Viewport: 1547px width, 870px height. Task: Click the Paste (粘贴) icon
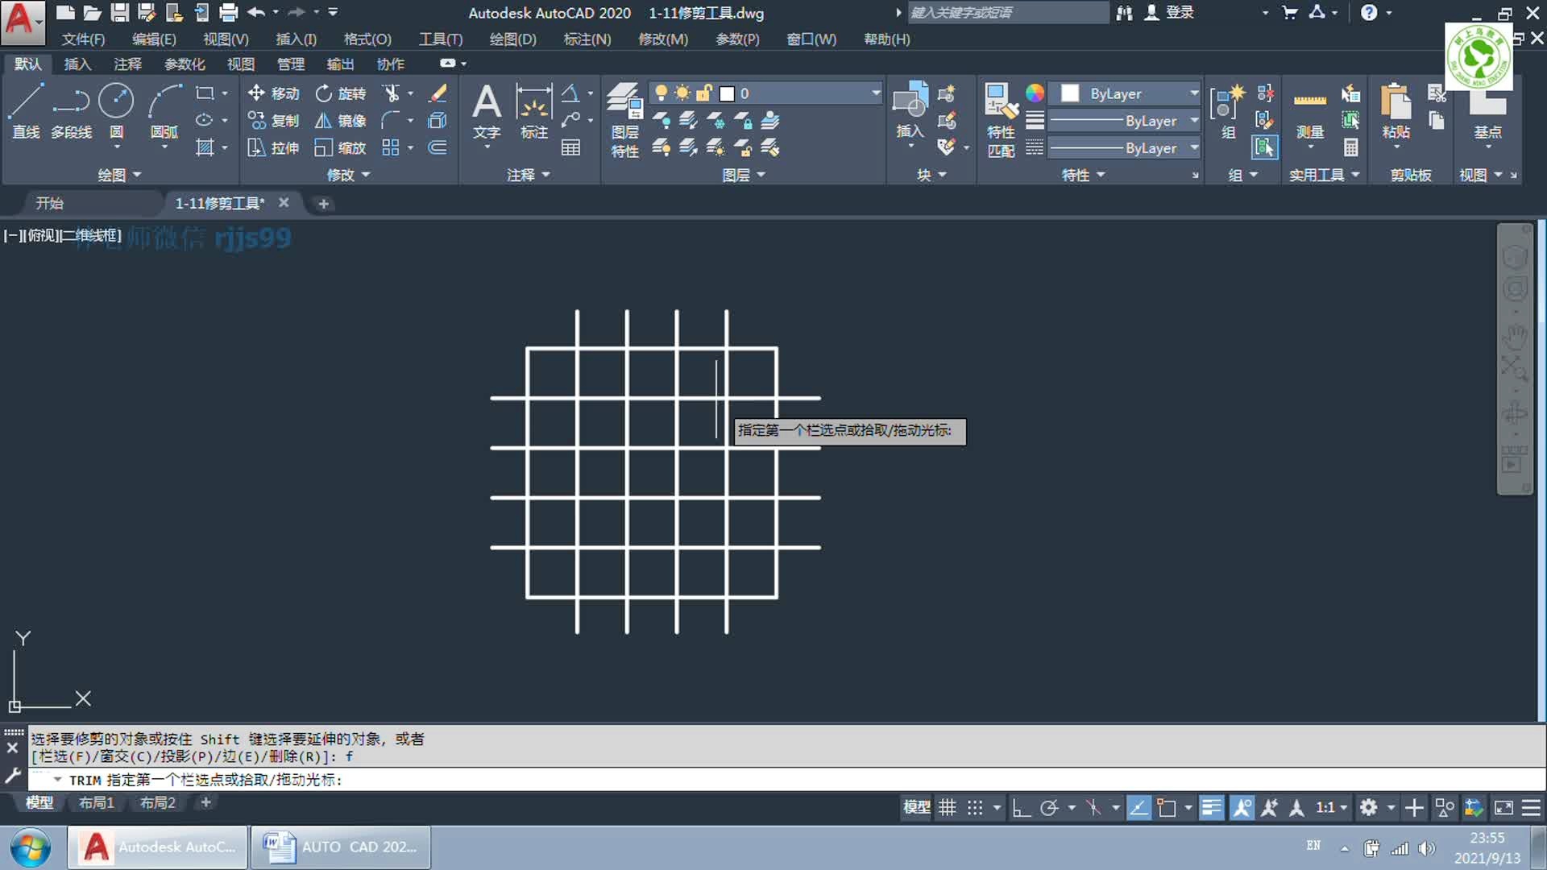pos(1396,111)
